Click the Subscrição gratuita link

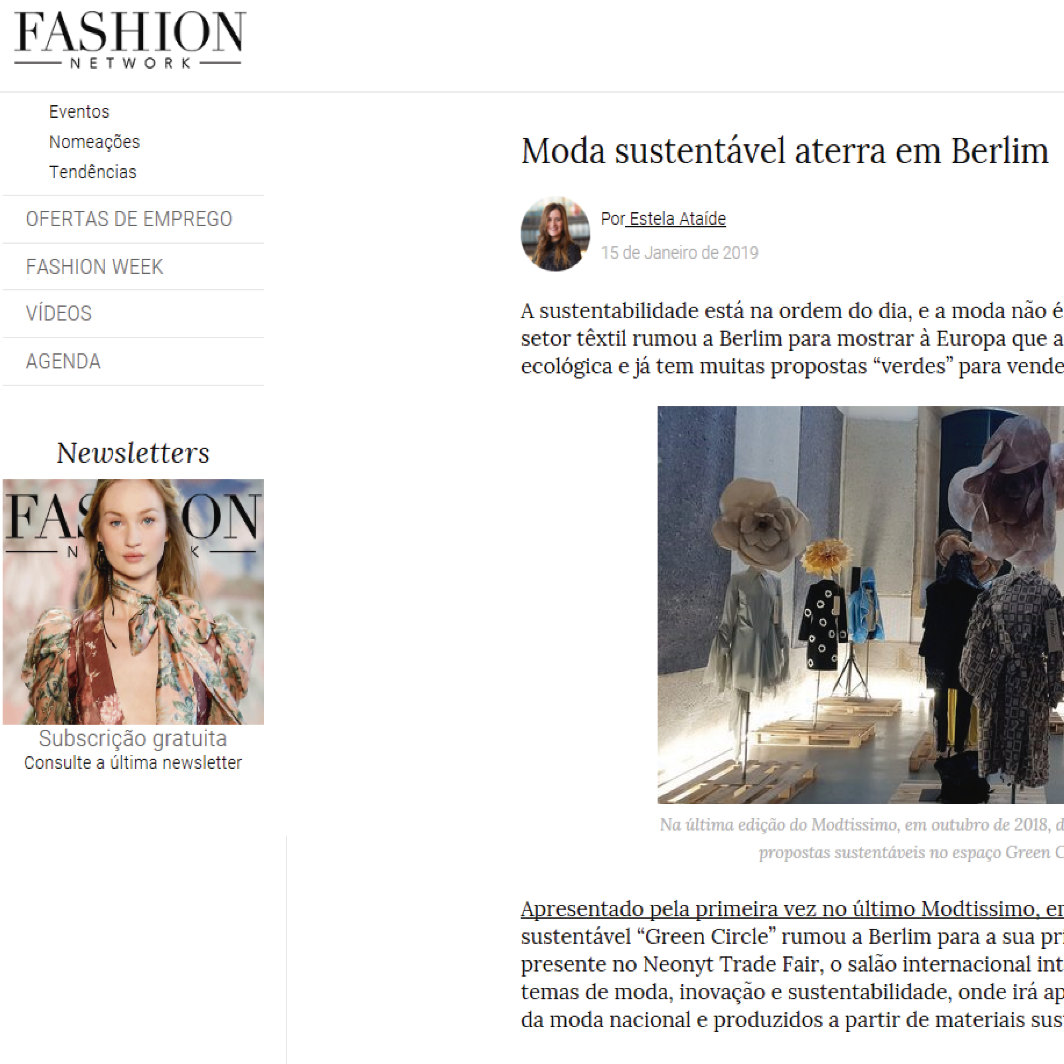133,738
